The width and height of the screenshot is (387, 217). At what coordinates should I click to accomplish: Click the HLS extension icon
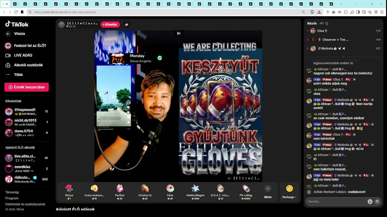[x=340, y=12]
